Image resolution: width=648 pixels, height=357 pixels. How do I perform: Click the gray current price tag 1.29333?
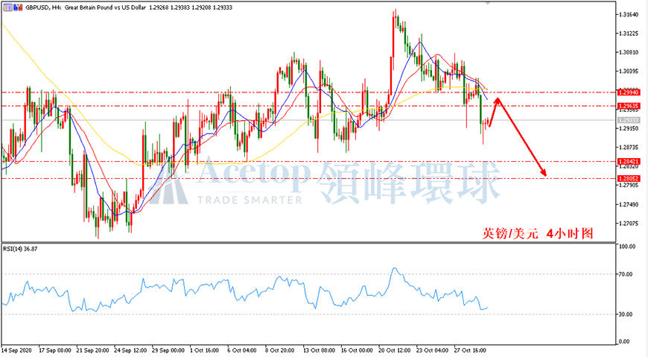tap(629, 120)
